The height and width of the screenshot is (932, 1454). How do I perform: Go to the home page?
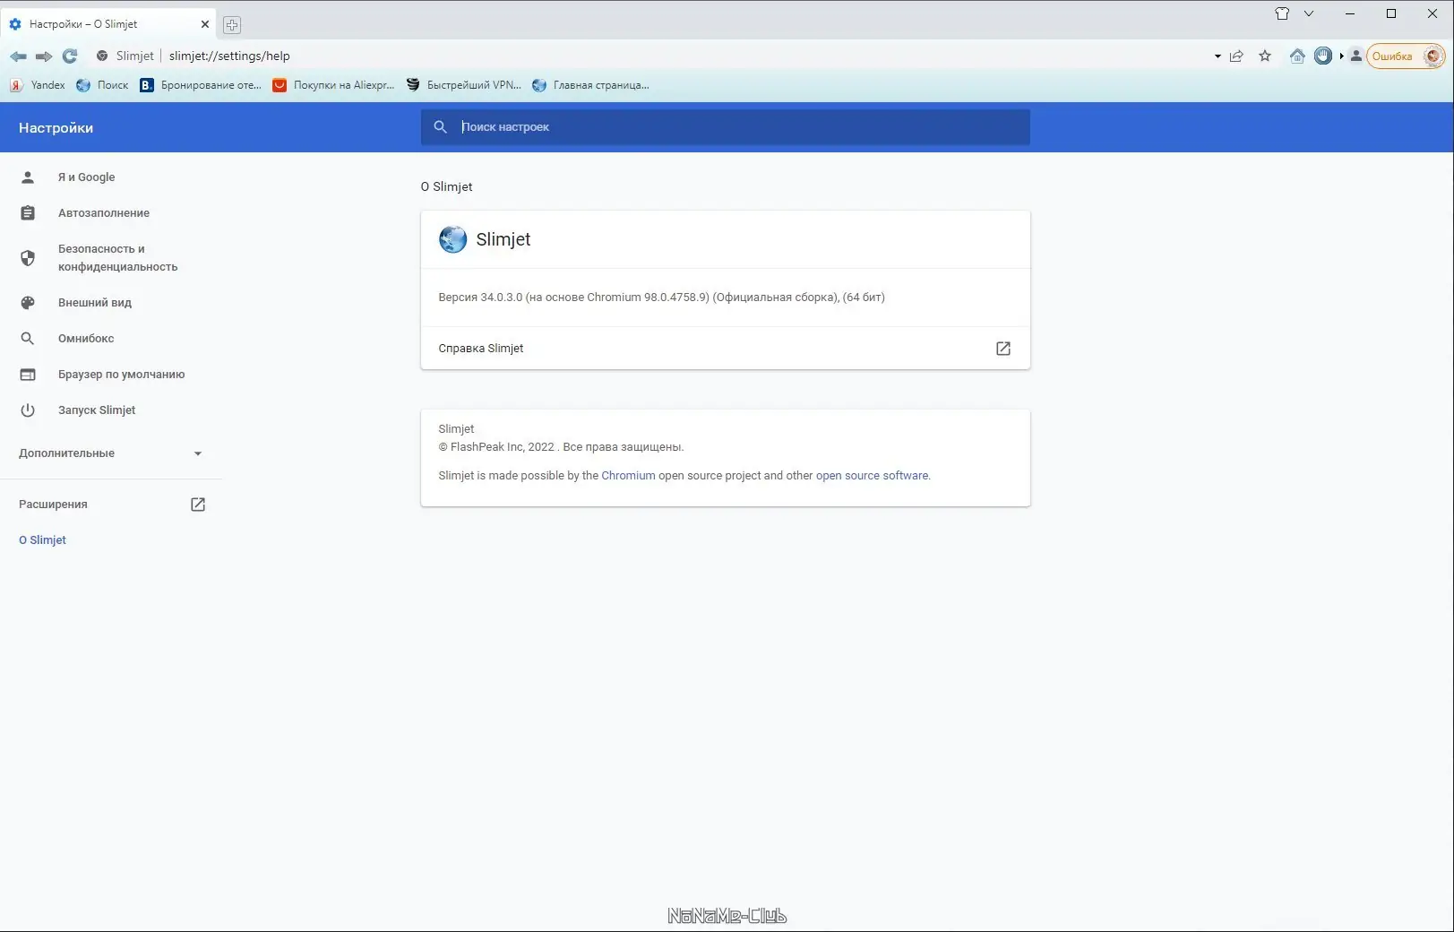(x=1297, y=56)
